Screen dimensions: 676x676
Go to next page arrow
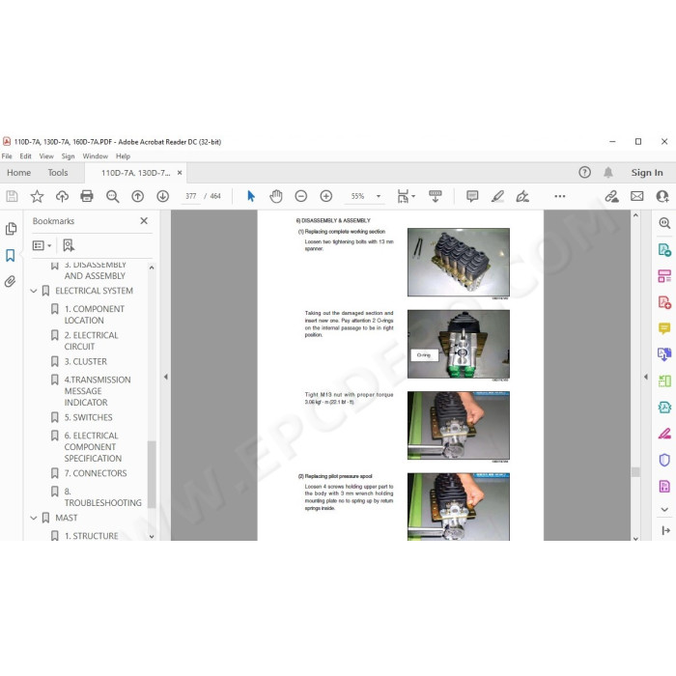(x=162, y=196)
